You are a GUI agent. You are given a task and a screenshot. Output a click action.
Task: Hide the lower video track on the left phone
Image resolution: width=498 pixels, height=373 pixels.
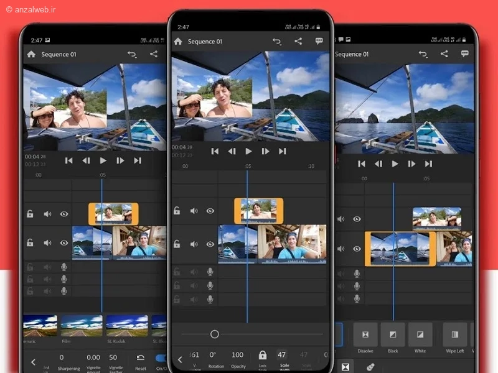pyautogui.click(x=64, y=243)
